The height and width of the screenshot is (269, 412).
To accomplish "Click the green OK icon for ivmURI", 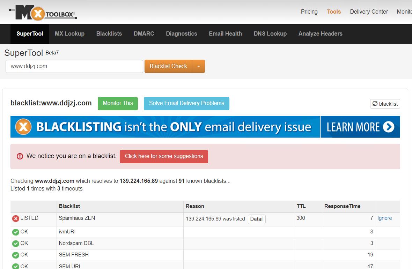I will point(15,232).
